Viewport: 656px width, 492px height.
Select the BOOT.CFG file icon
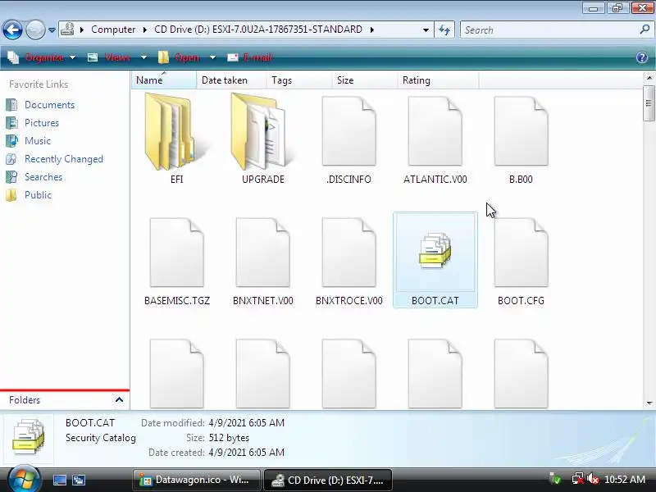[x=521, y=253]
